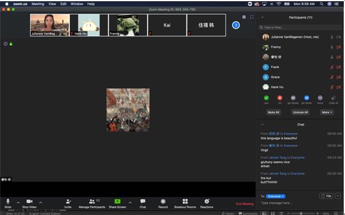Open the Everyone recipient dropdown

pos(276,196)
